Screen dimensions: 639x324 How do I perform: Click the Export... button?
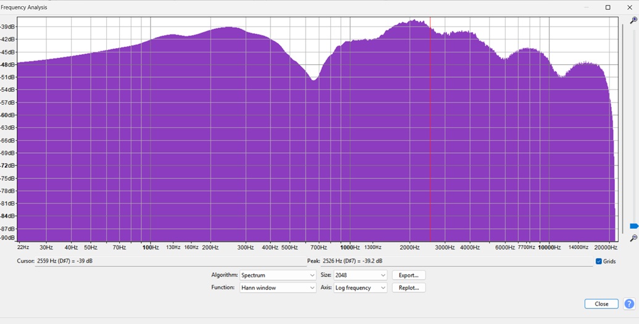coord(409,275)
